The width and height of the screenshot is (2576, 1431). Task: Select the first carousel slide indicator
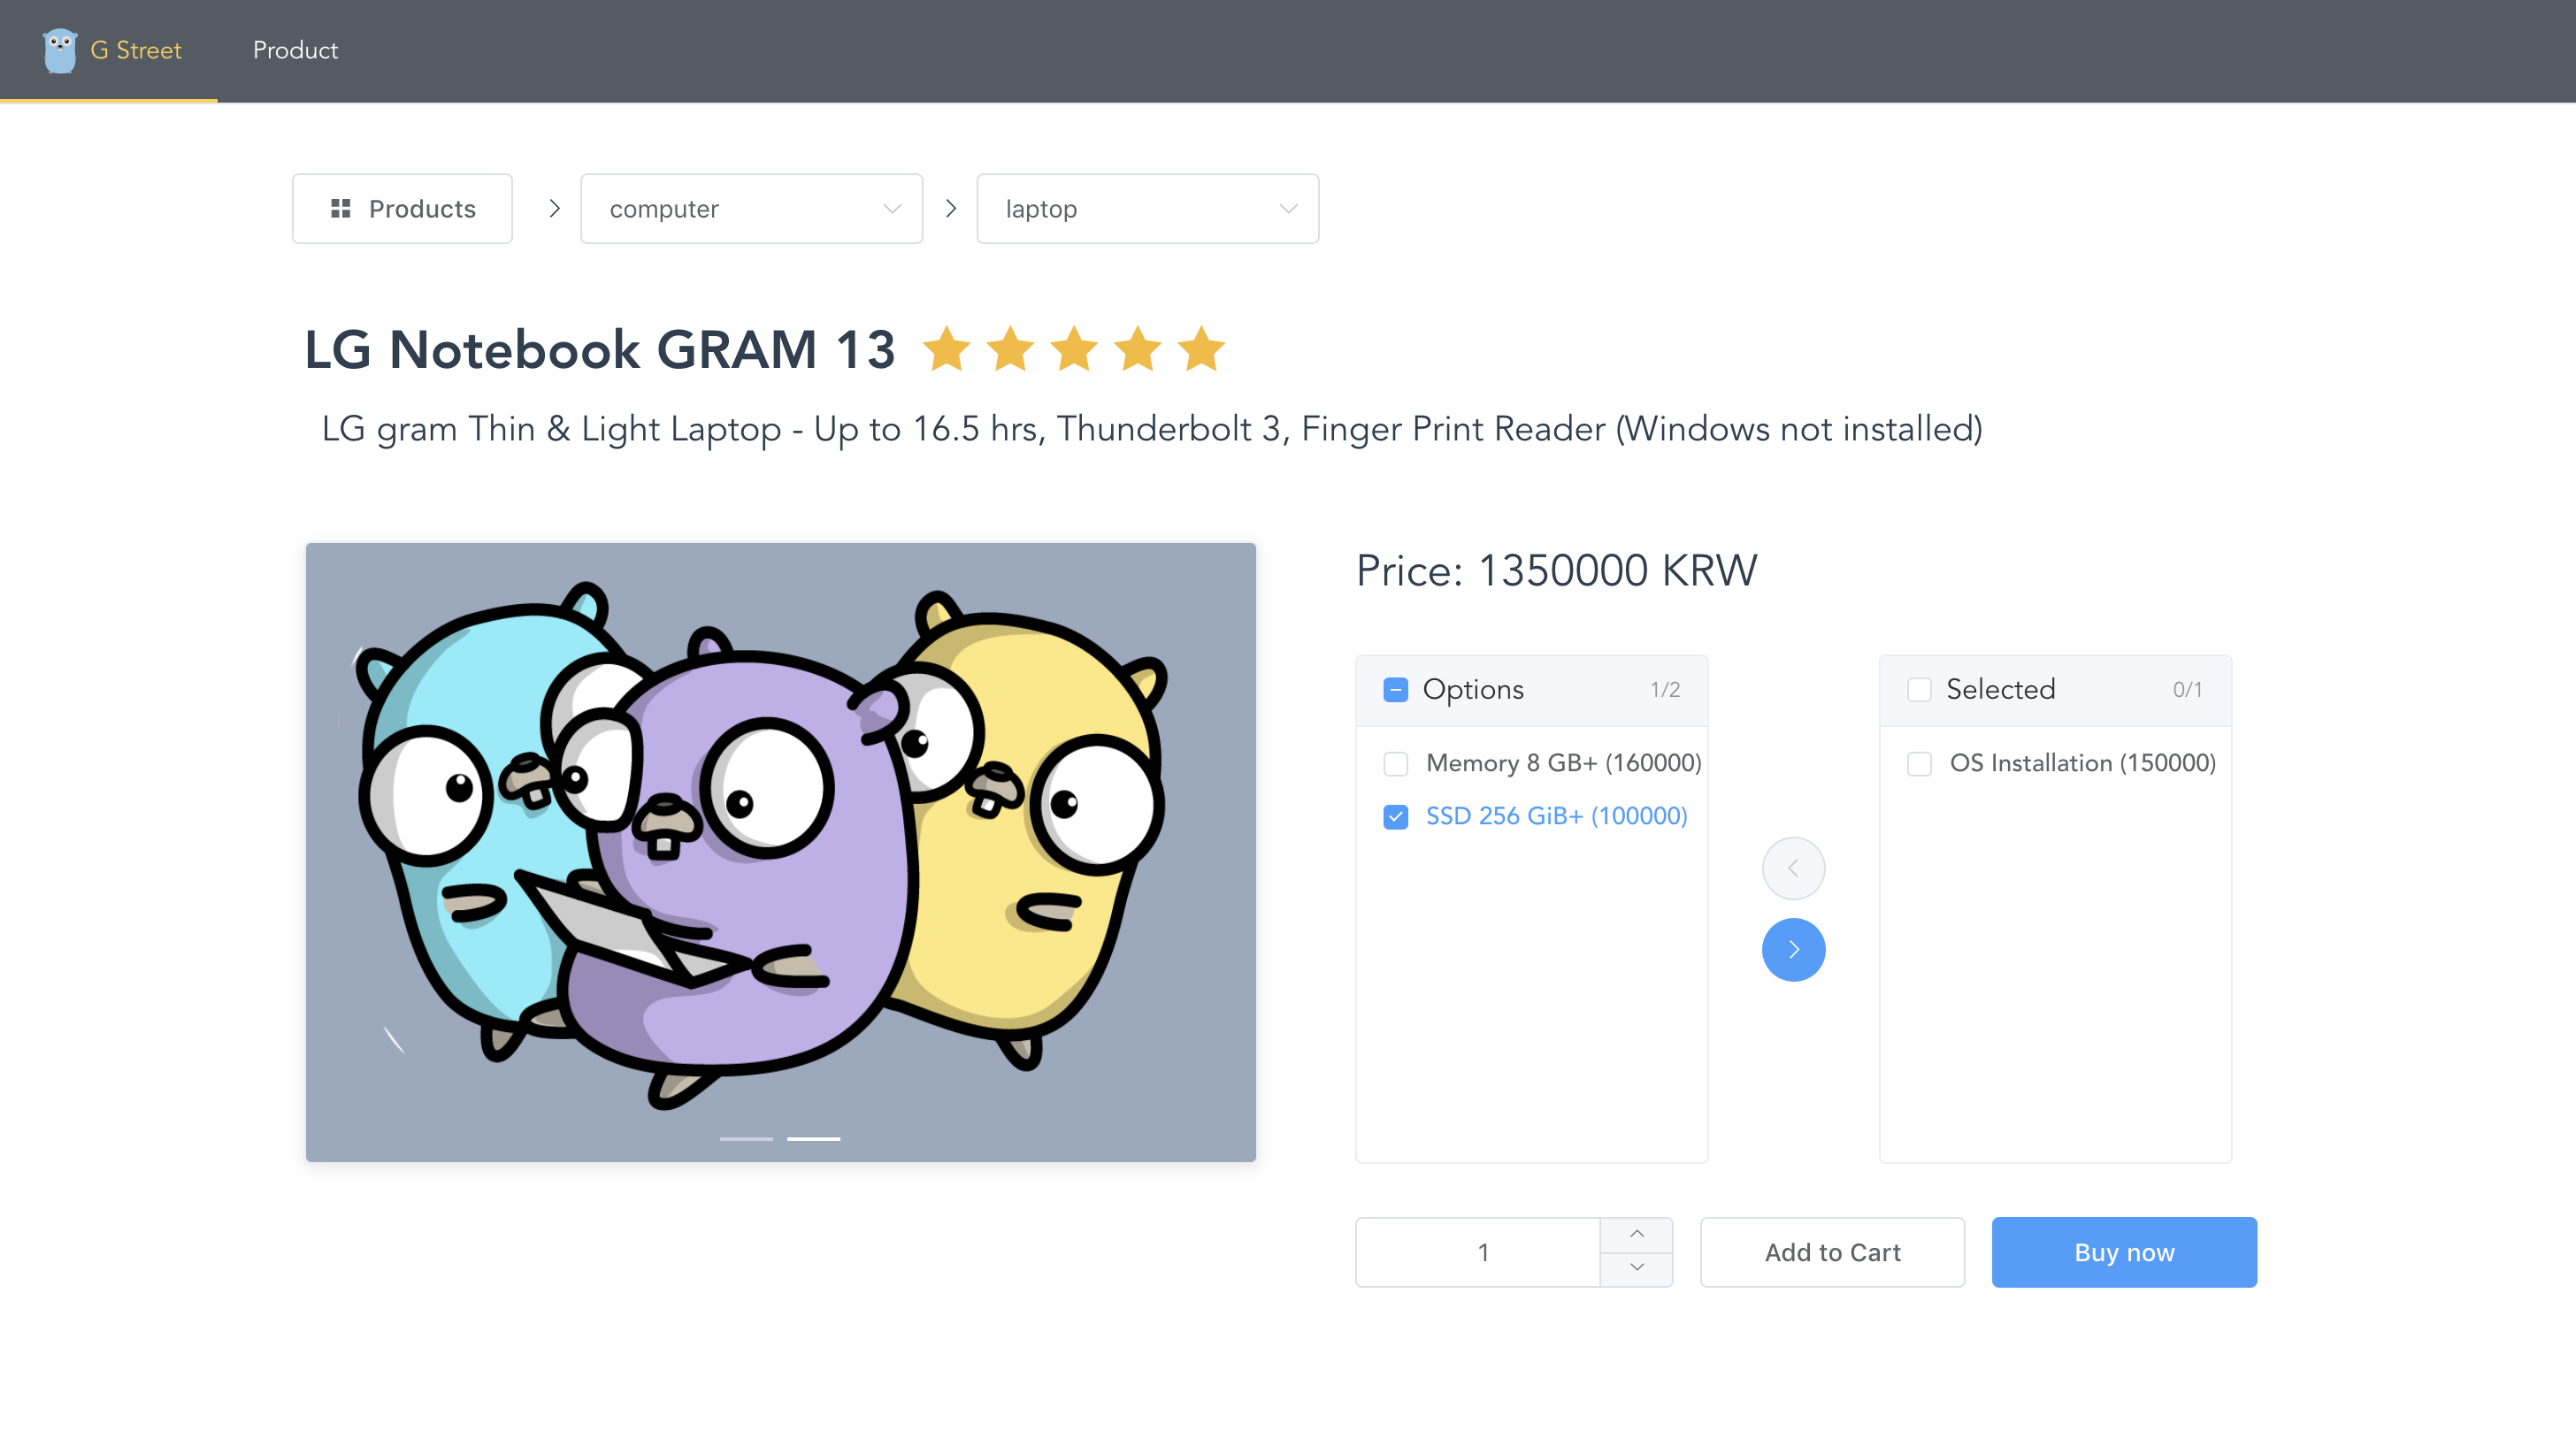tap(746, 1138)
